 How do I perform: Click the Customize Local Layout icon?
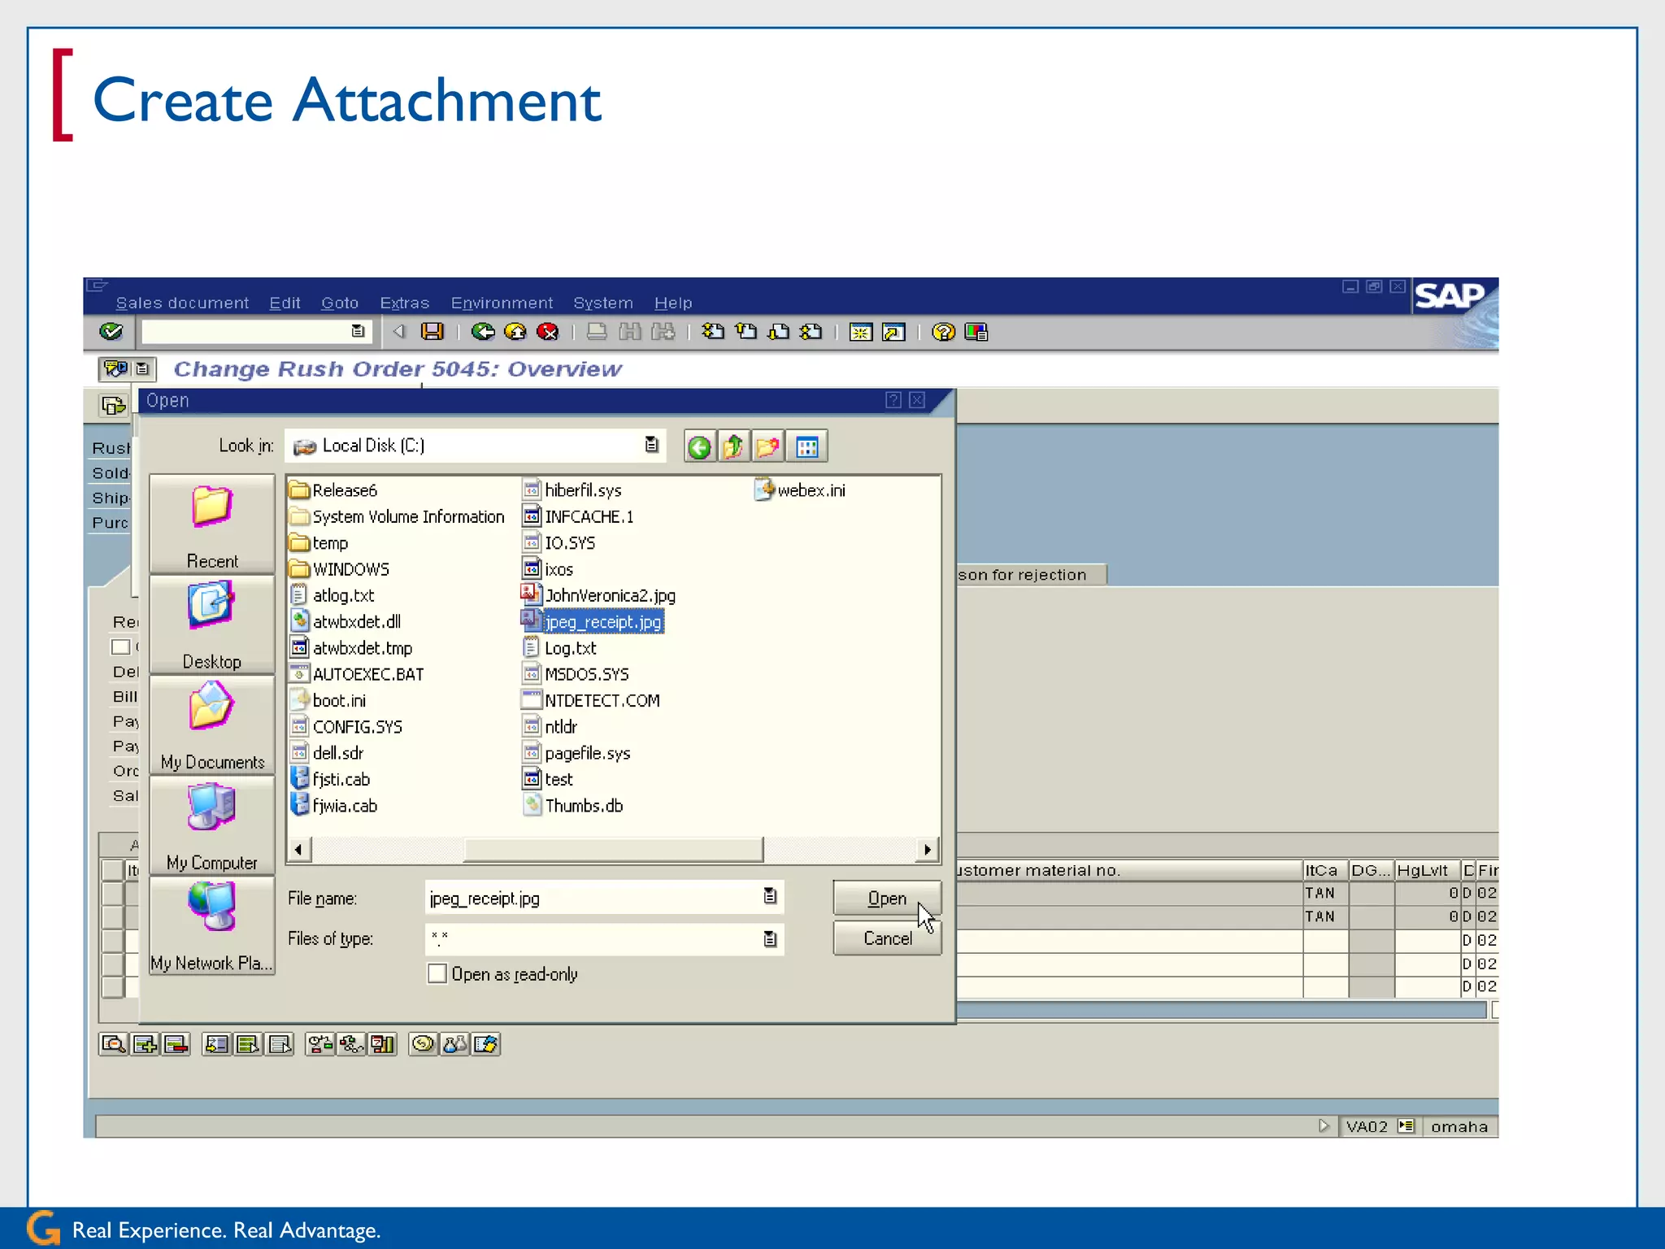[x=976, y=332]
